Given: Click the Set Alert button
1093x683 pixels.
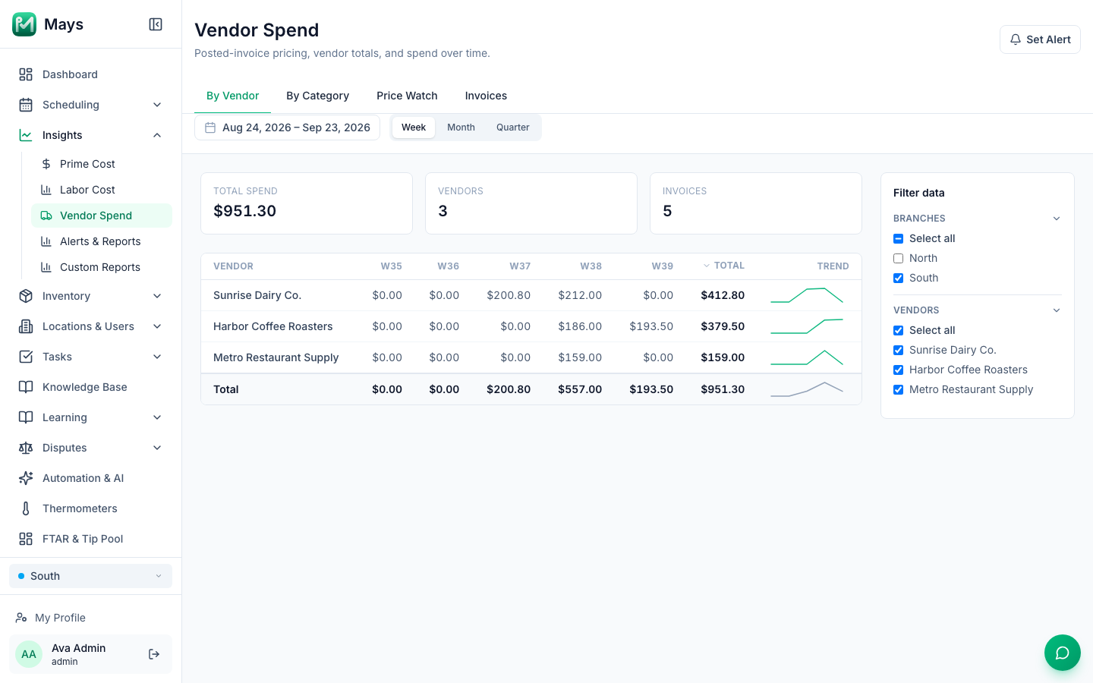Looking at the screenshot, I should click(x=1040, y=39).
